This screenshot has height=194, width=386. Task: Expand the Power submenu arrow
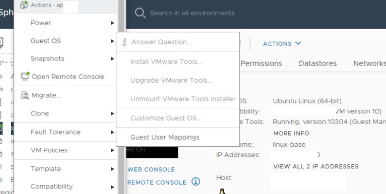113,23
